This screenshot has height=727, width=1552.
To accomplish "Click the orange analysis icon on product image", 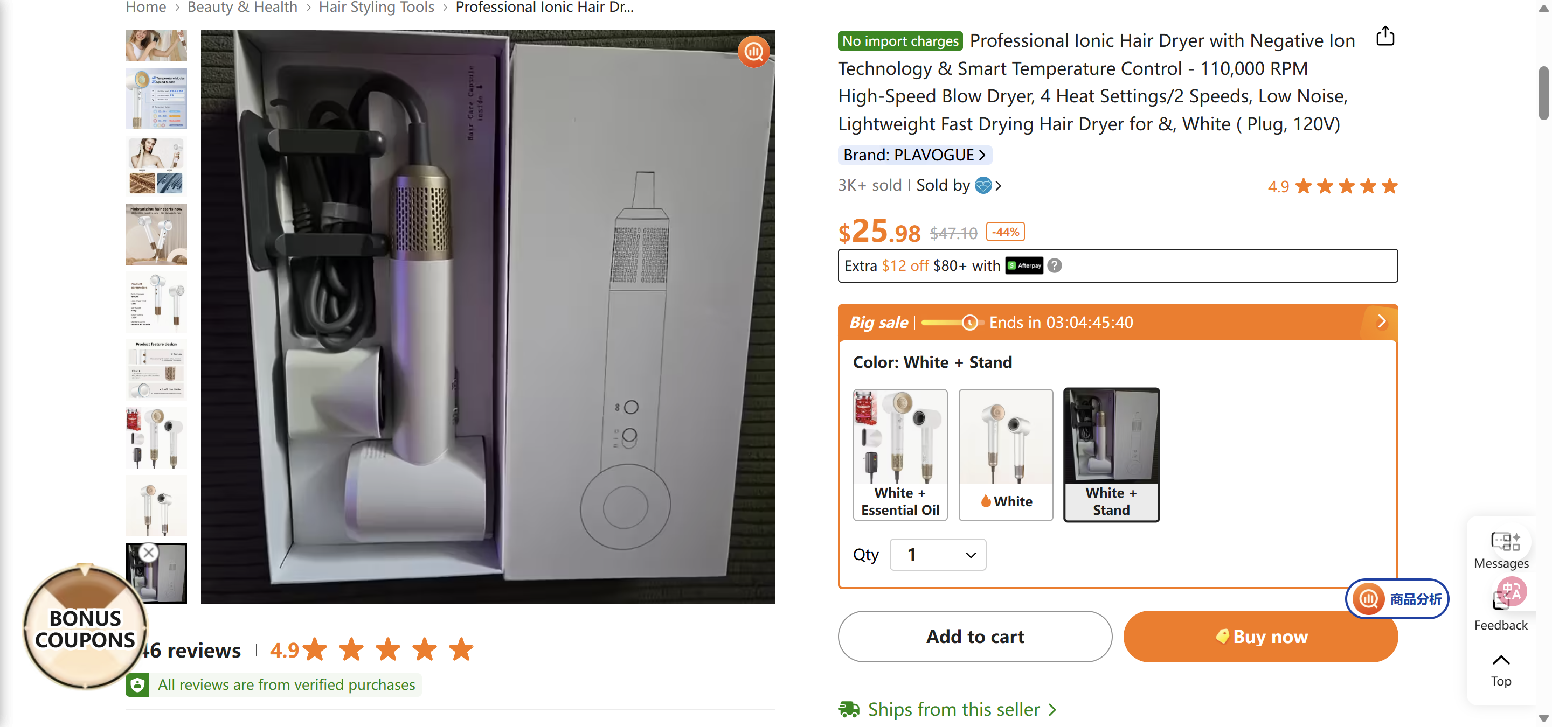I will click(753, 52).
